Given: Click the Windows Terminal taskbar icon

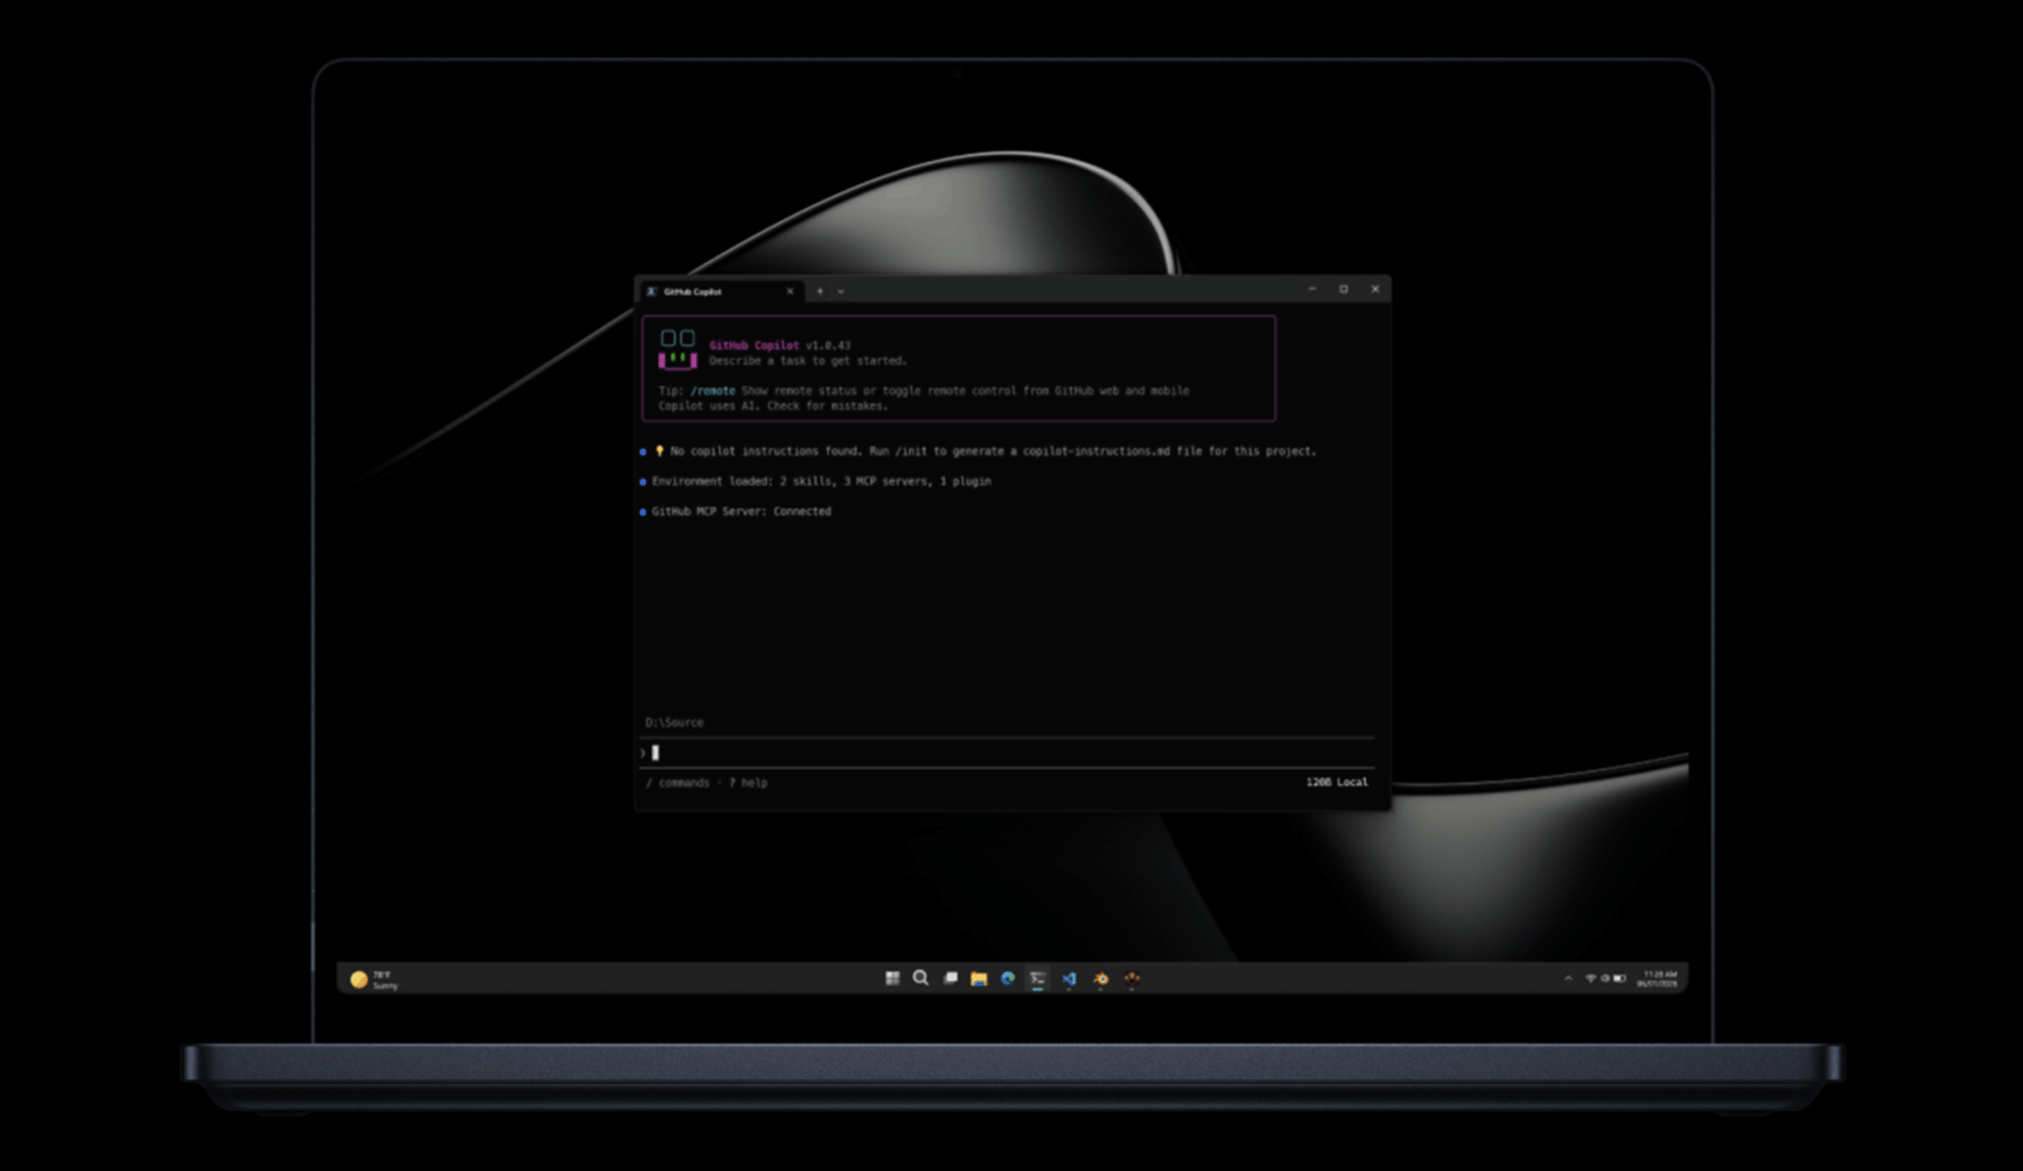Looking at the screenshot, I should coord(1038,978).
